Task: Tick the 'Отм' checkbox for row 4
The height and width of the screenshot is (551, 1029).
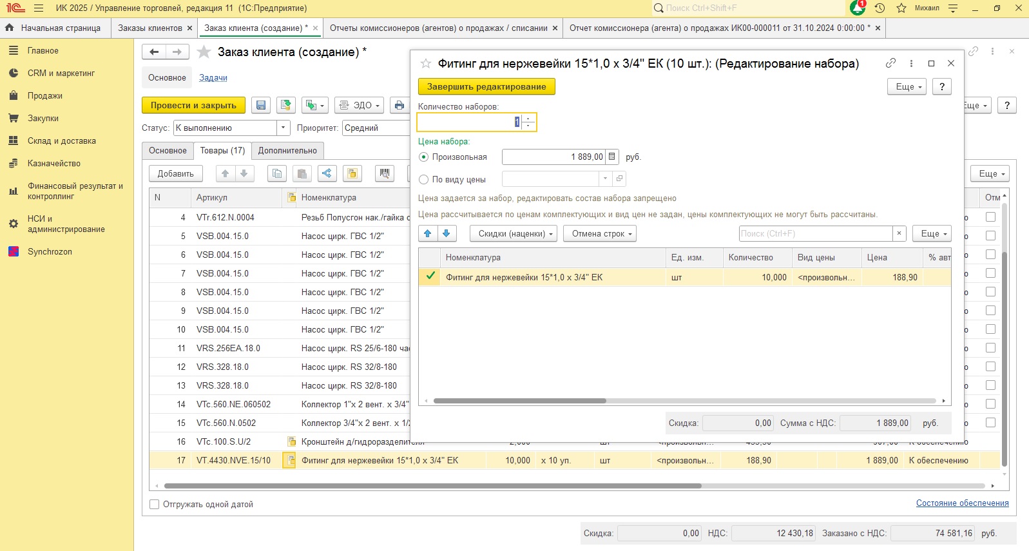Action: [990, 217]
